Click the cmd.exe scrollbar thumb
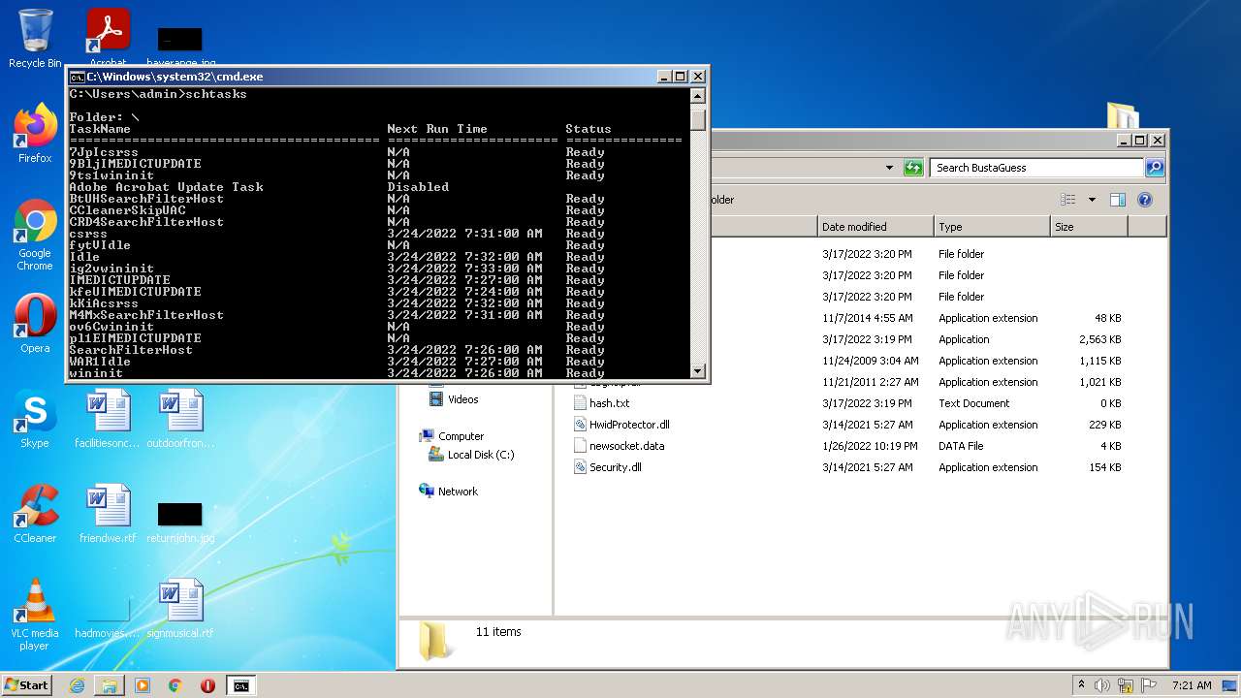 [698, 118]
